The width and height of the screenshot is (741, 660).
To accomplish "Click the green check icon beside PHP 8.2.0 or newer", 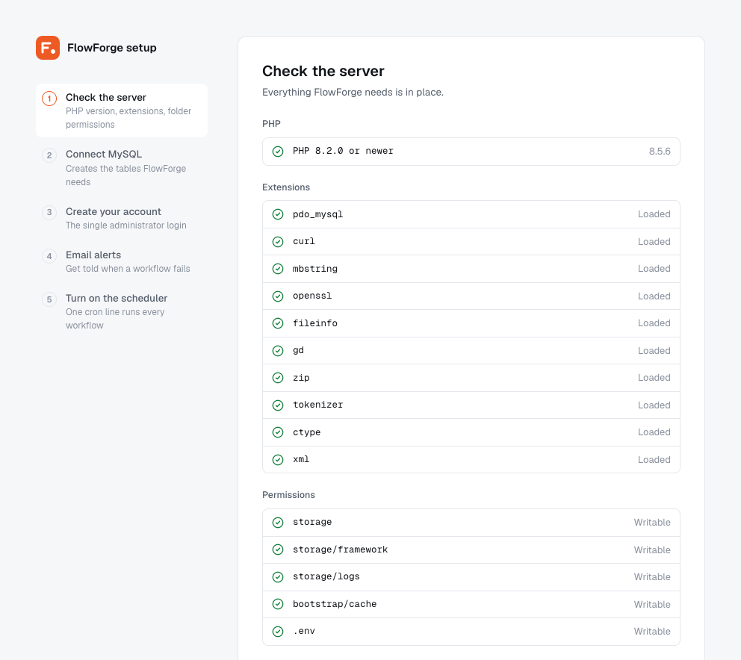I will (278, 151).
